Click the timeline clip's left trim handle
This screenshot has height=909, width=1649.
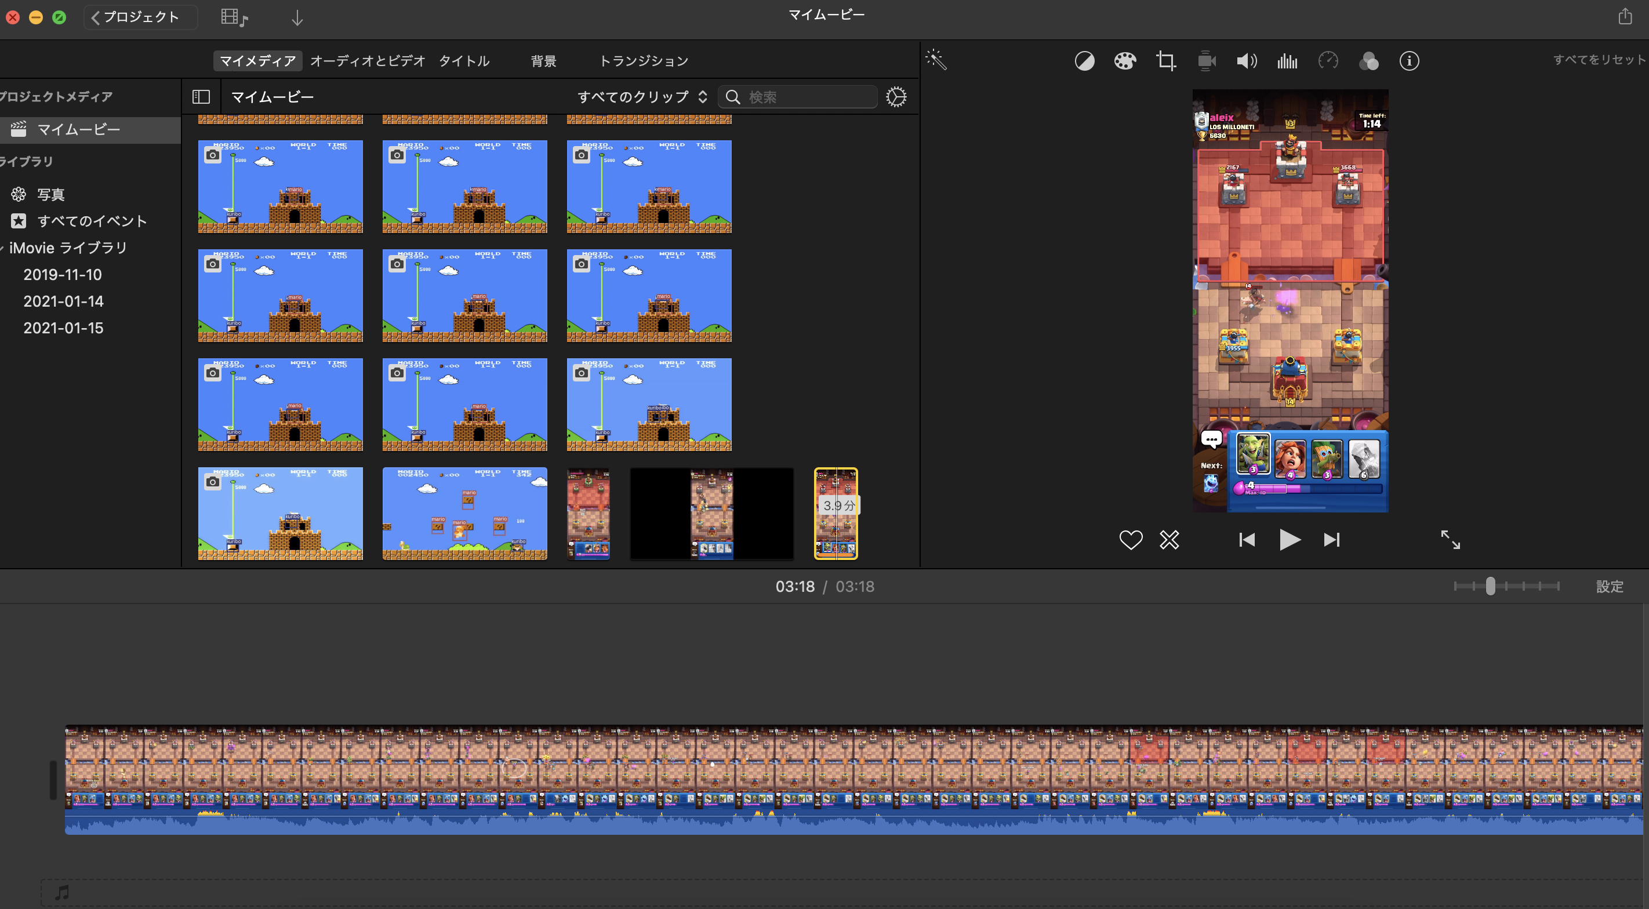pos(54,780)
